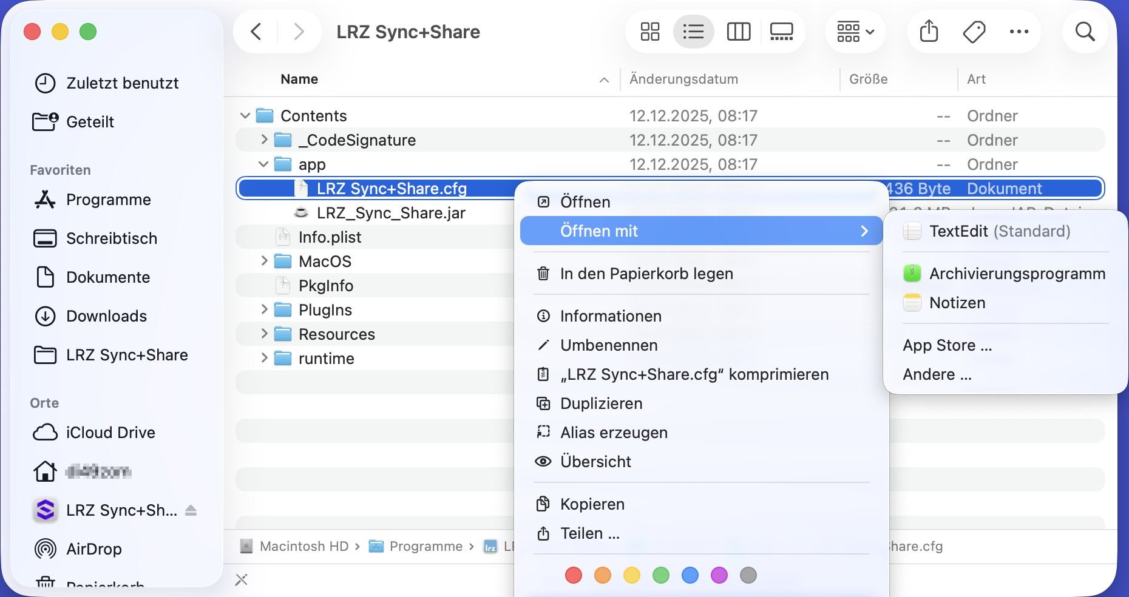Open the search magnifier

click(x=1085, y=32)
